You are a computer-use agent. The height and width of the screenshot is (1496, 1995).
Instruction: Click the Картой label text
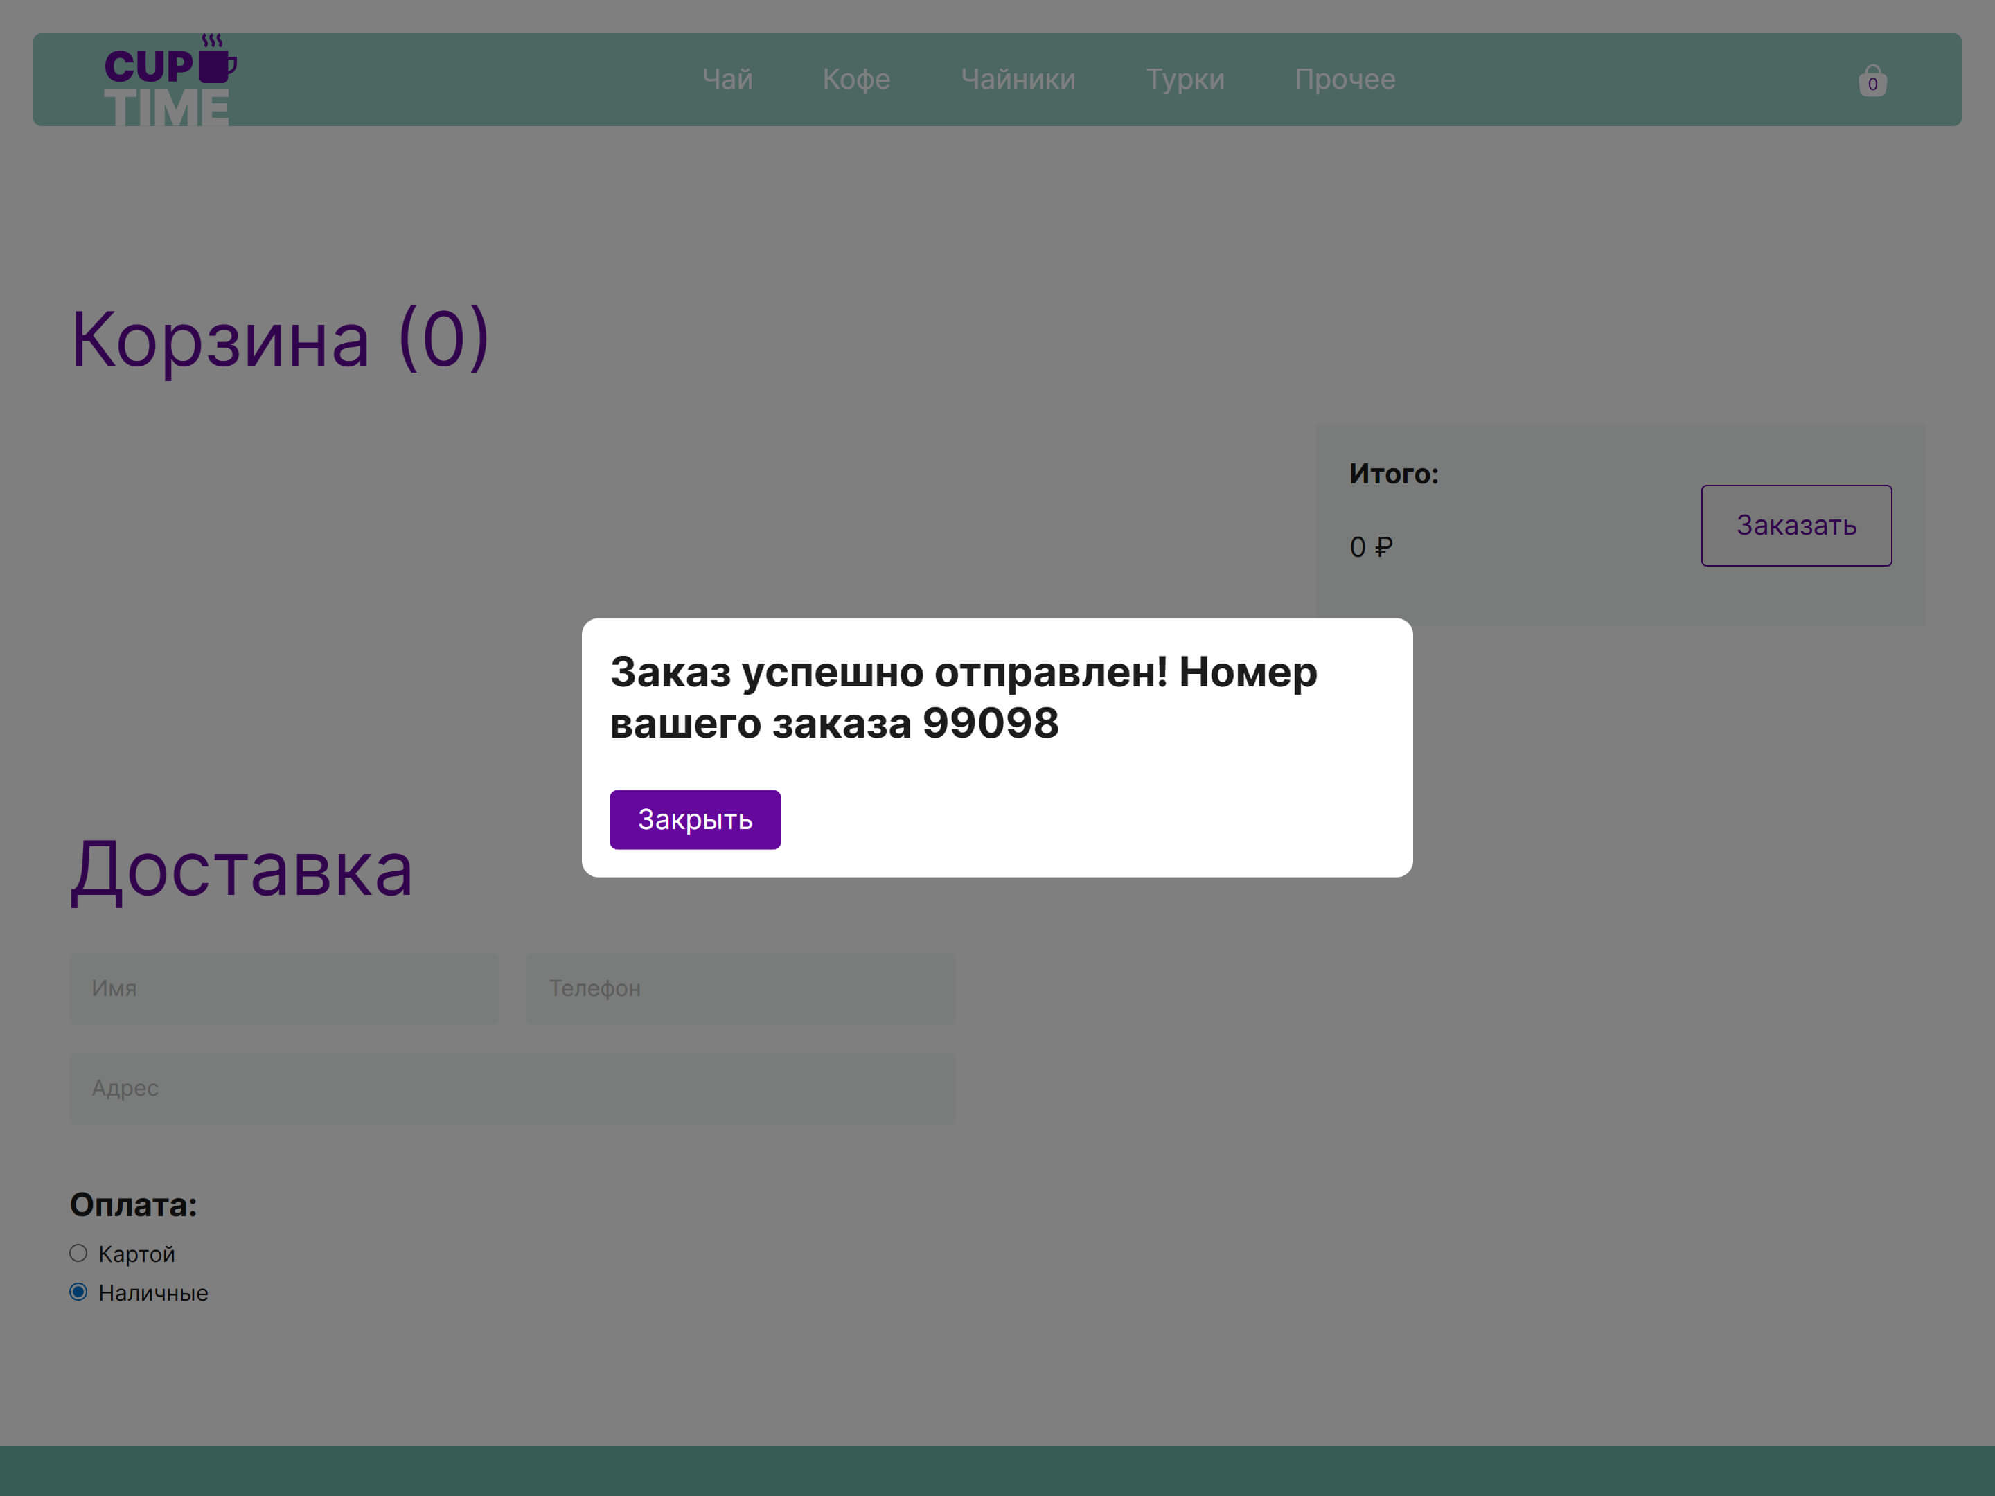point(136,1254)
